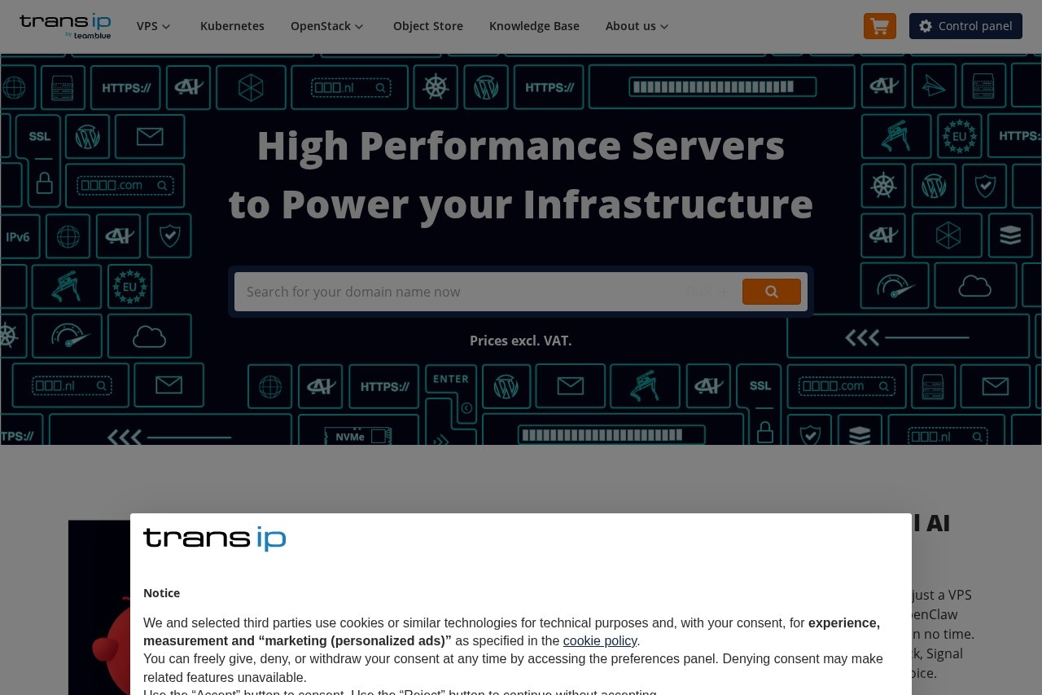This screenshot has width=1042, height=695.
Task: Click the TransIP logo in cookie notice
Action: 215,539
